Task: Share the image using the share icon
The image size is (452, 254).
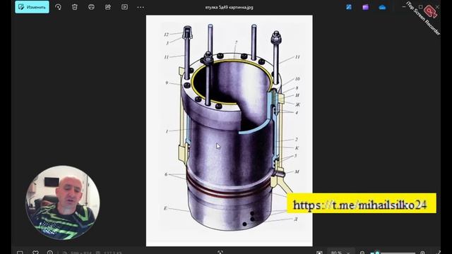Action: pyautogui.click(x=108, y=7)
